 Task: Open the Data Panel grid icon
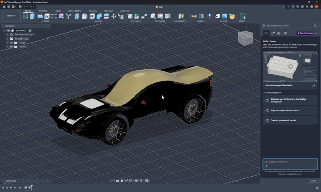coord(8,7)
